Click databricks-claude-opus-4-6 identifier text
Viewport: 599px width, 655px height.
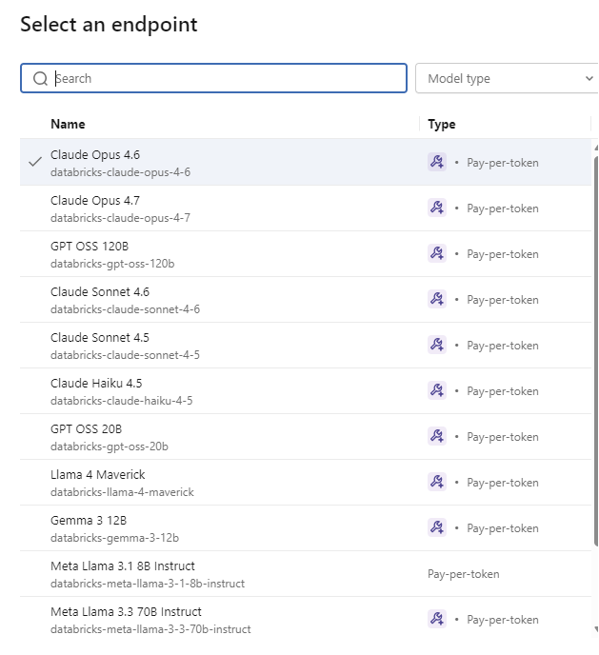tap(120, 172)
